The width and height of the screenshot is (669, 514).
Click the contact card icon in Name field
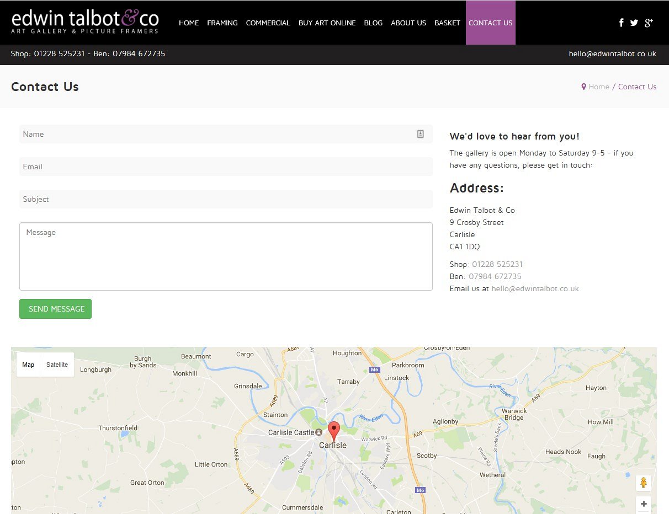tap(420, 133)
